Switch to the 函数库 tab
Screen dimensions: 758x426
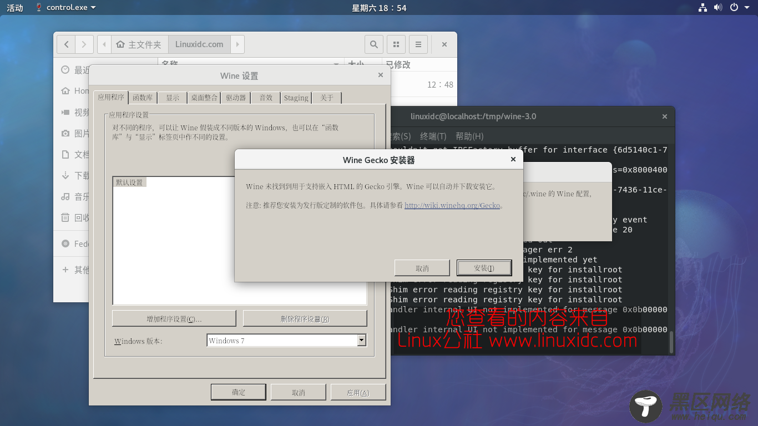pyautogui.click(x=143, y=98)
